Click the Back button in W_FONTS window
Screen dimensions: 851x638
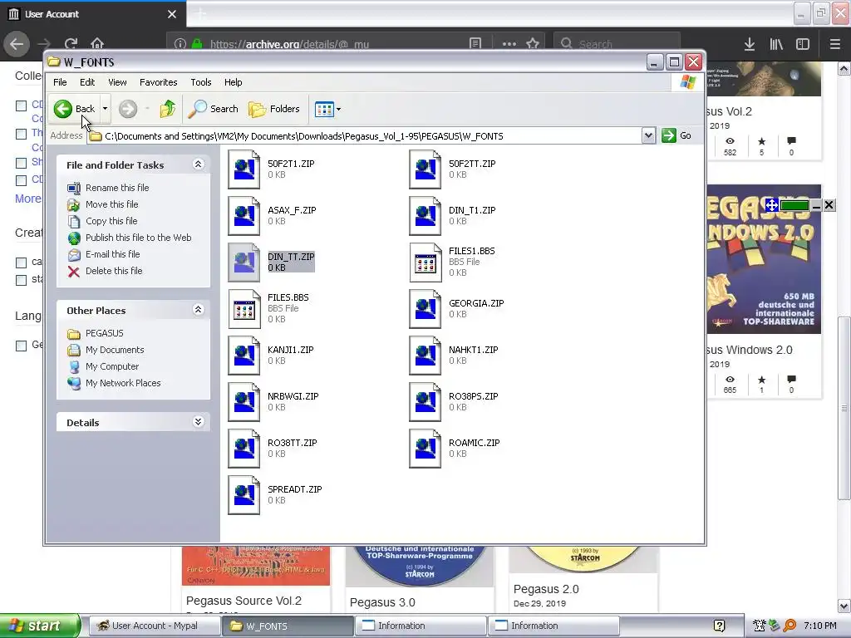click(74, 109)
